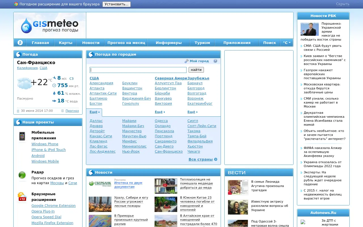
Task: Select city Нью-Йорк
Action: pos(131,152)
